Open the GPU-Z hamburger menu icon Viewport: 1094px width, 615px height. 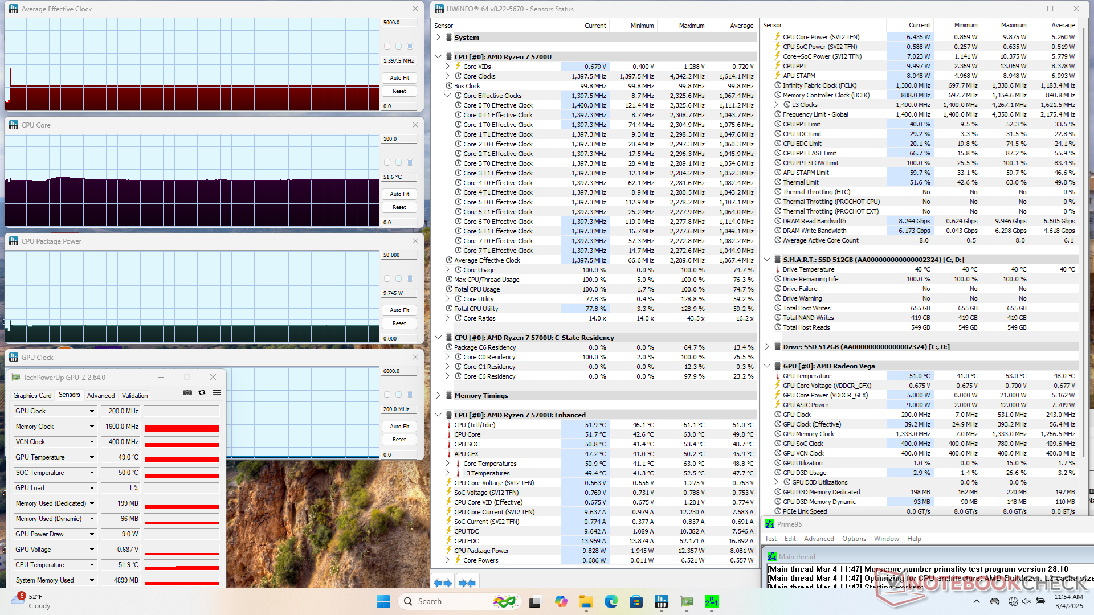pyautogui.click(x=217, y=393)
